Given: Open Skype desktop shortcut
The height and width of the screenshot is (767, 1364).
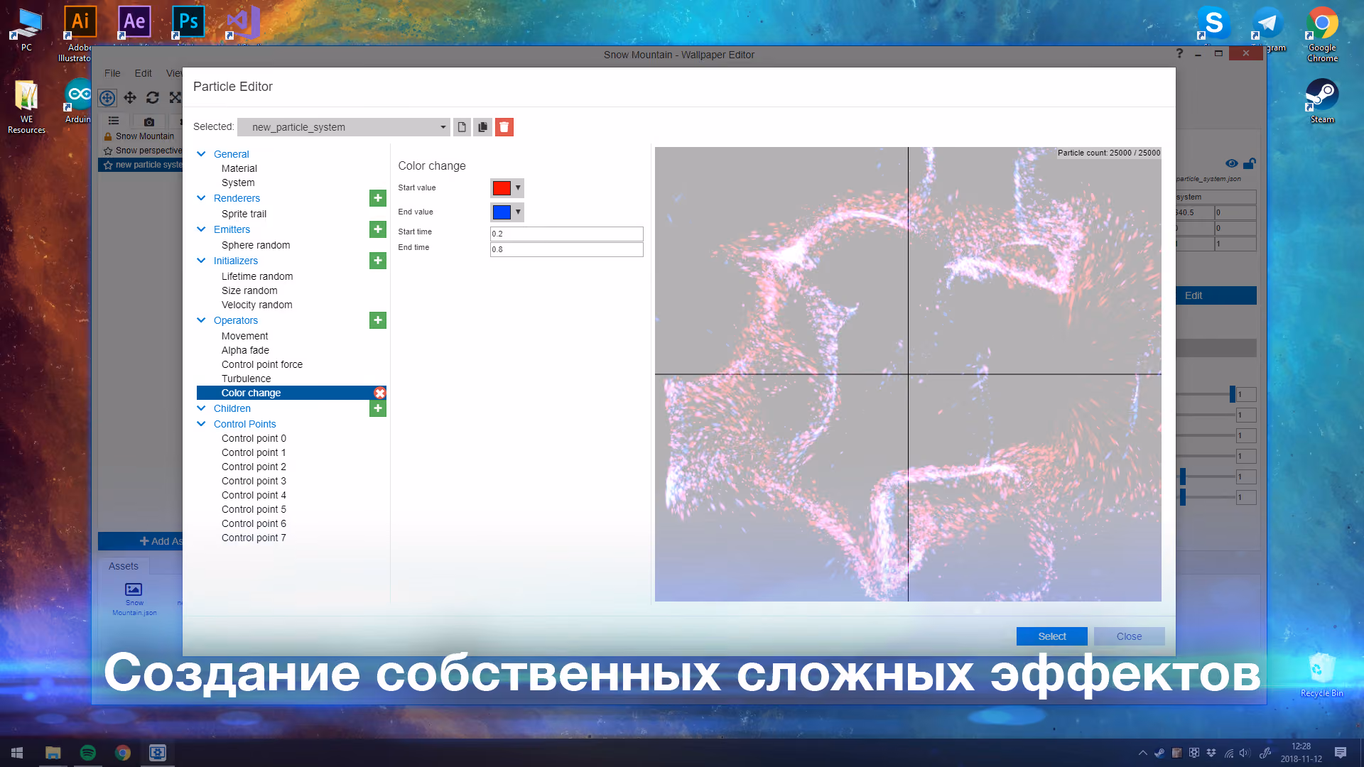Looking at the screenshot, I should pyautogui.click(x=1213, y=25).
